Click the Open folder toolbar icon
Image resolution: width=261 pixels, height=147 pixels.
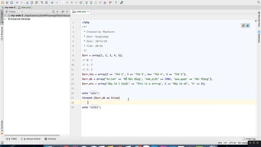pos(2,2)
